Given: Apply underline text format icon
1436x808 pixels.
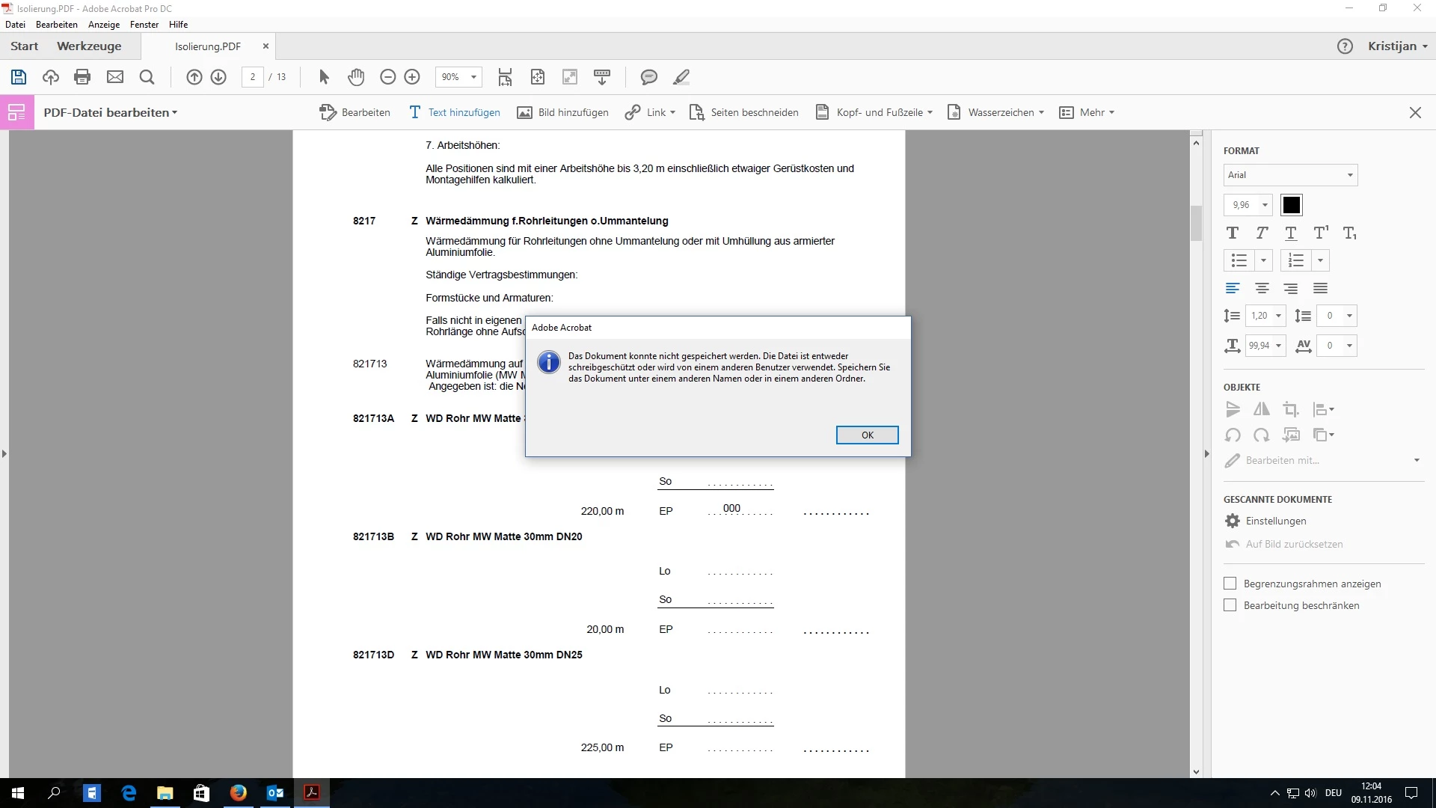Looking at the screenshot, I should pyautogui.click(x=1290, y=233).
